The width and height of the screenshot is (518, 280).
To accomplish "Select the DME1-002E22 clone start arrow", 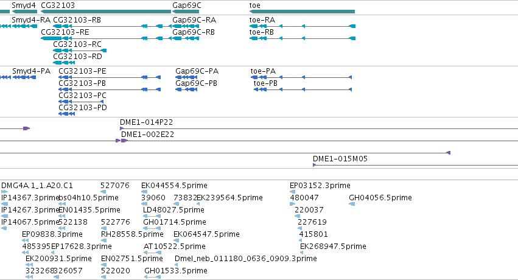I will [x=124, y=141].
